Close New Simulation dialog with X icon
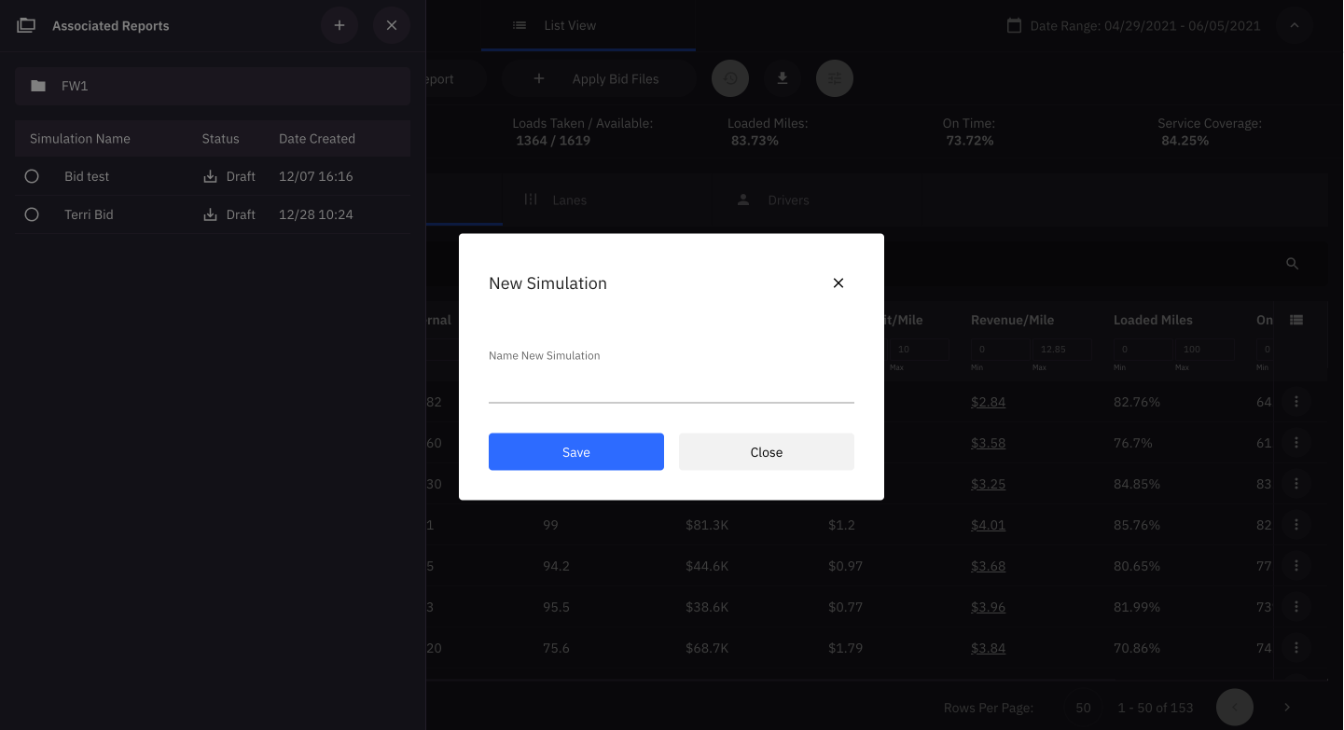Viewport: 1344px width, 730px height. point(838,282)
